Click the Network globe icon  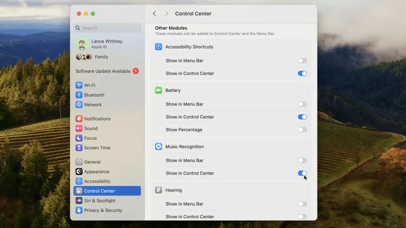point(79,105)
